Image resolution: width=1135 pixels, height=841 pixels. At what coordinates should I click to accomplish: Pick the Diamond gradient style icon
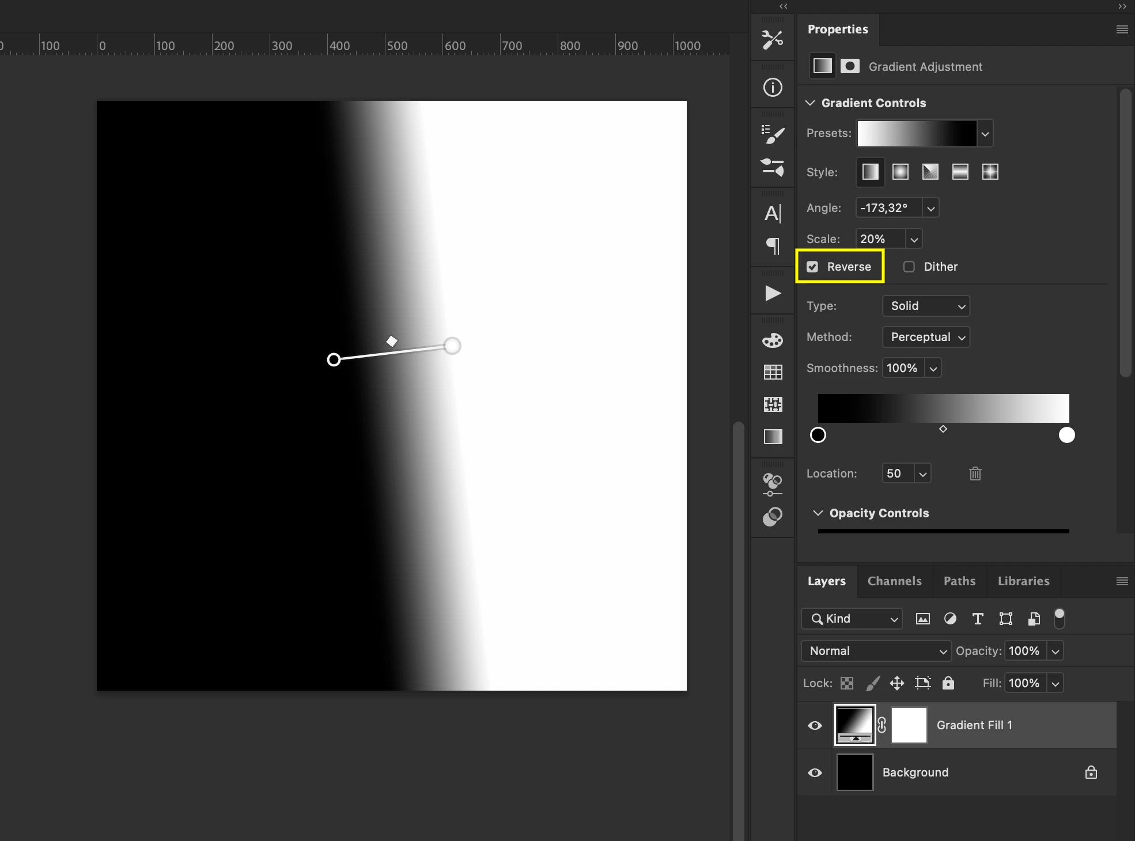pyautogui.click(x=990, y=172)
